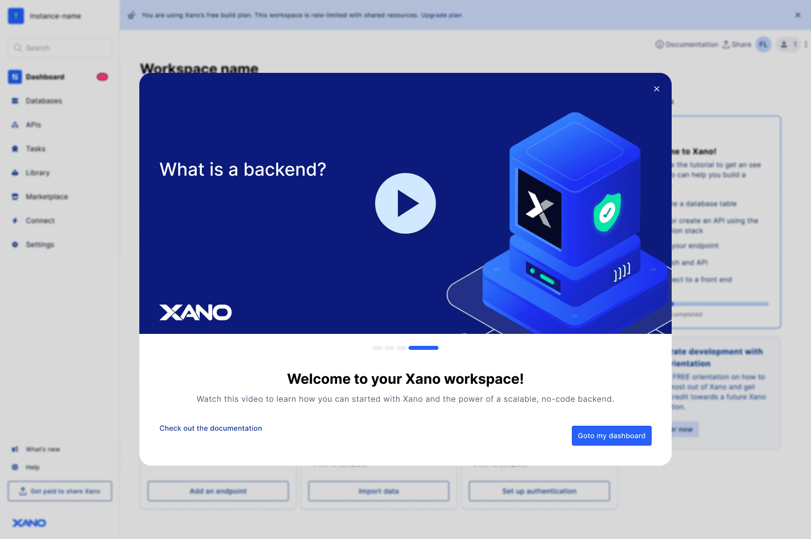Open Settings in the sidebar
The height and width of the screenshot is (539, 811).
40,245
